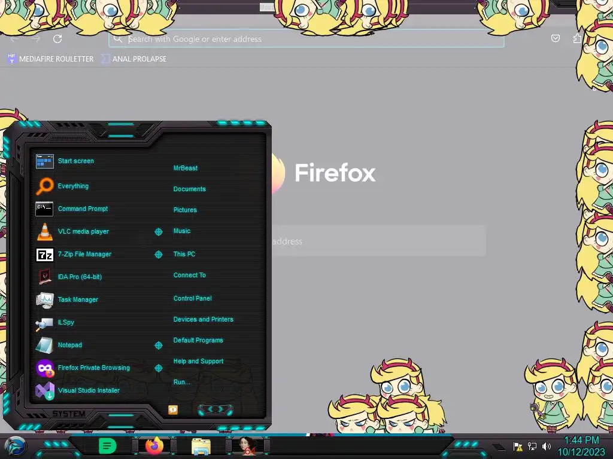Open shutdown options arrows button
613x459 pixels.
(x=216, y=409)
